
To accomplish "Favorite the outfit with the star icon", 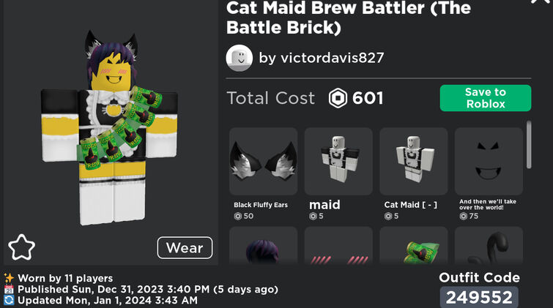I will pos(21,247).
